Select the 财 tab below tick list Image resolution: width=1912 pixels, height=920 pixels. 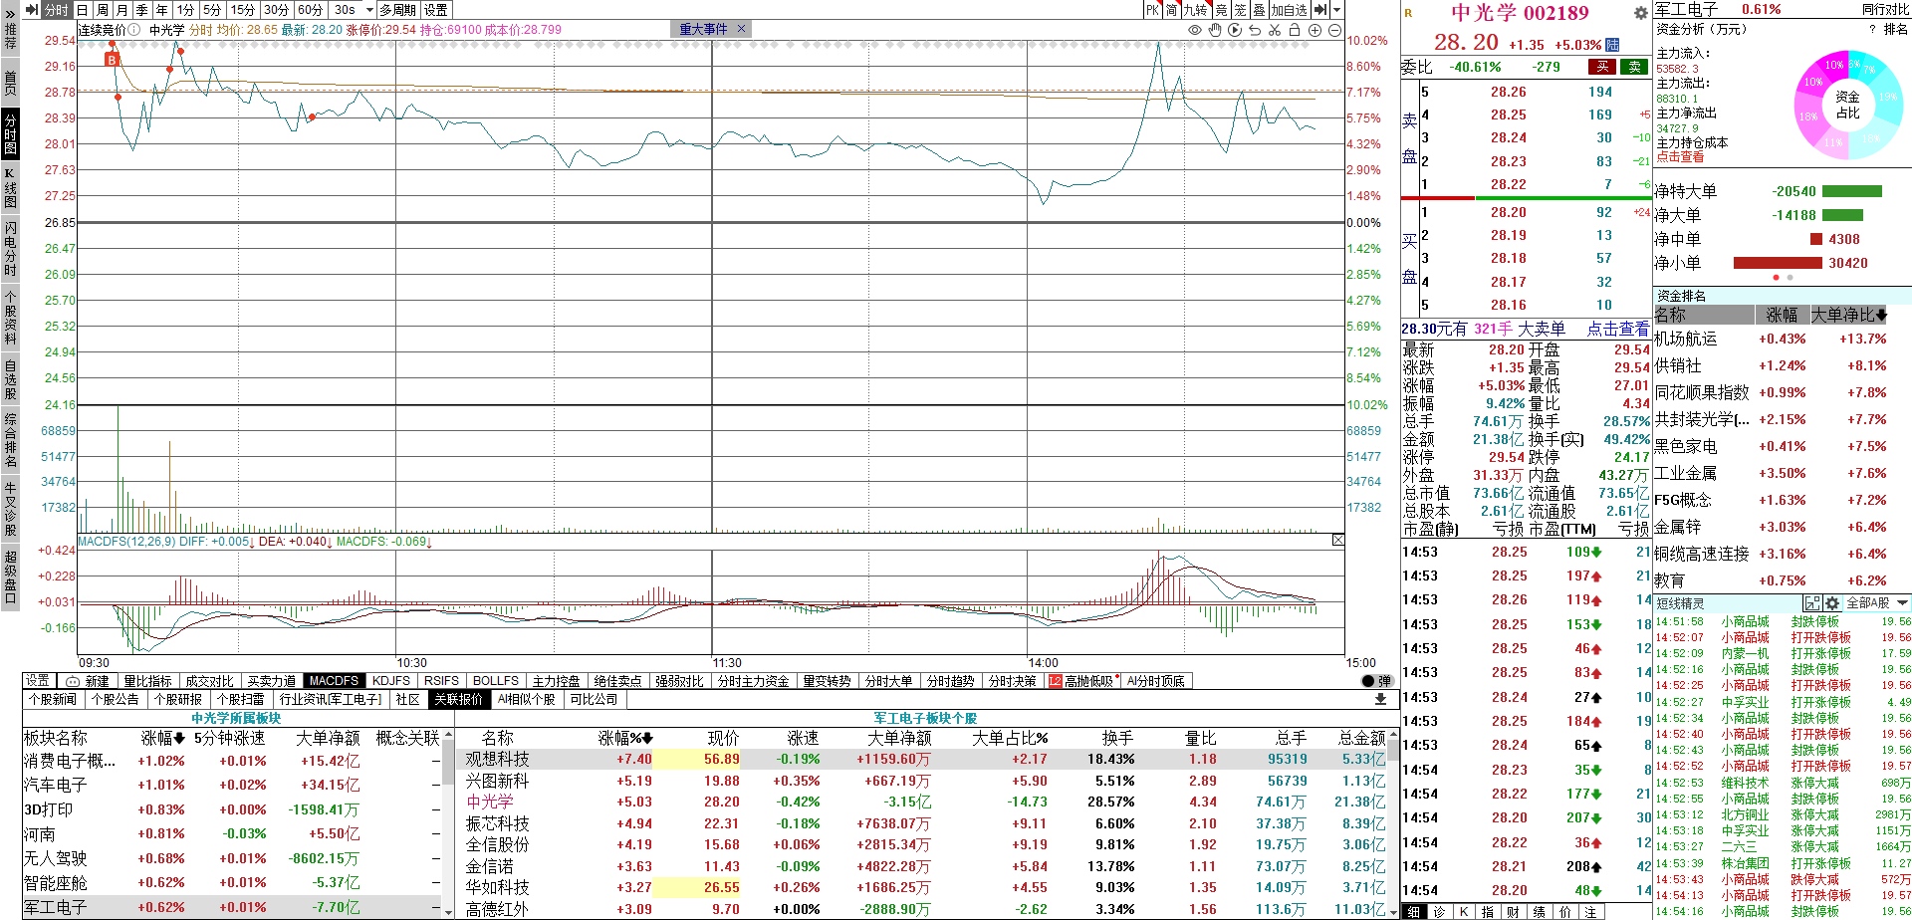click(1513, 911)
